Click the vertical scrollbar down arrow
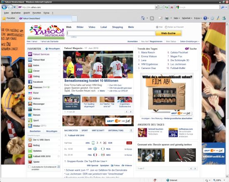 227,176
